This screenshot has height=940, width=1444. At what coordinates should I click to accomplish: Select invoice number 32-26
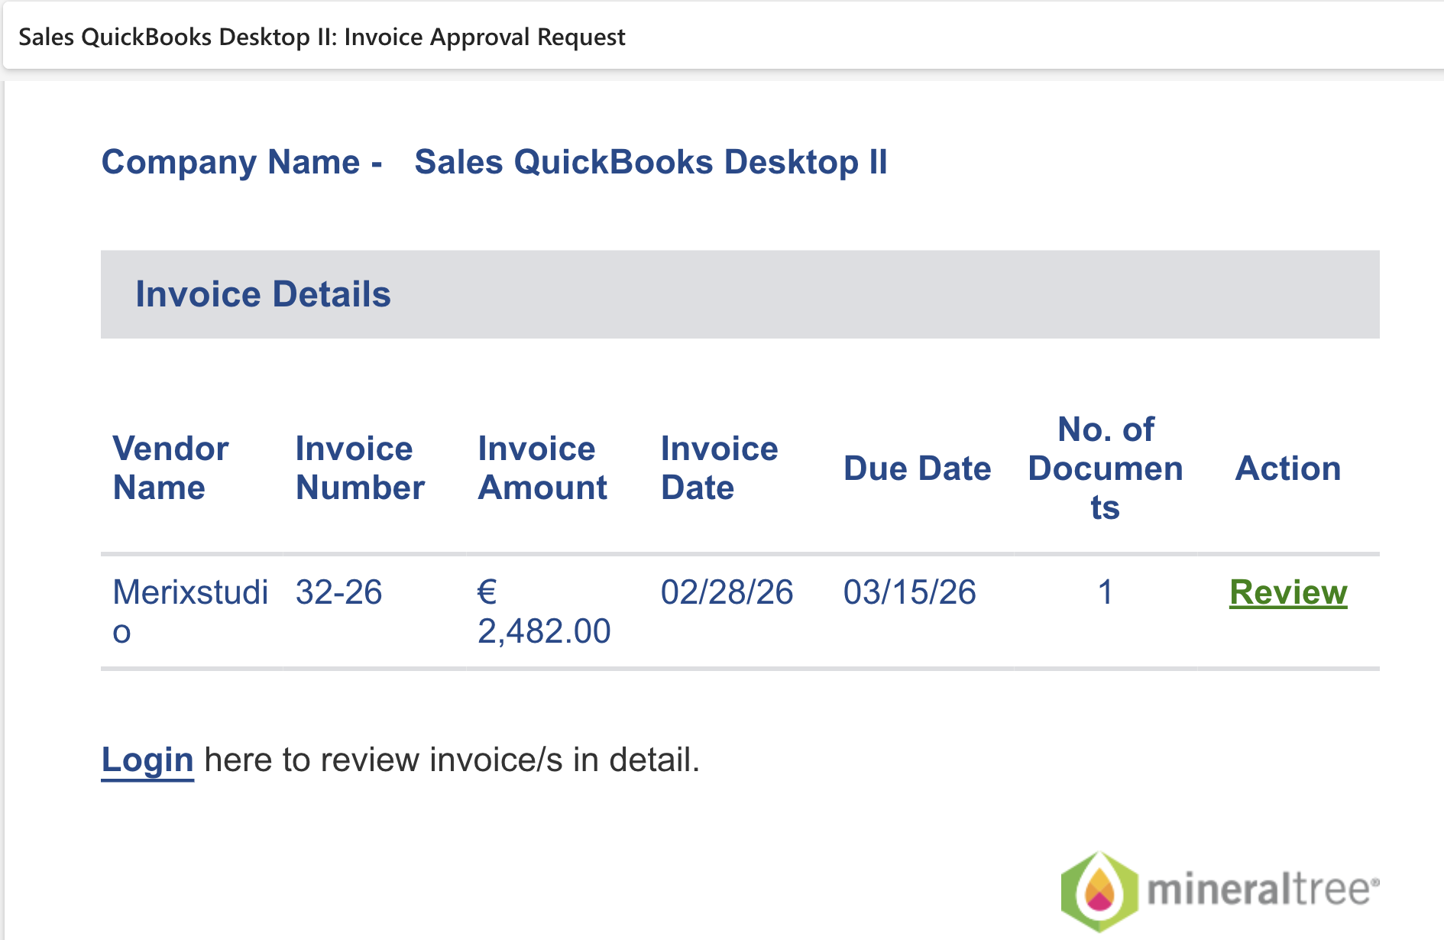(338, 592)
